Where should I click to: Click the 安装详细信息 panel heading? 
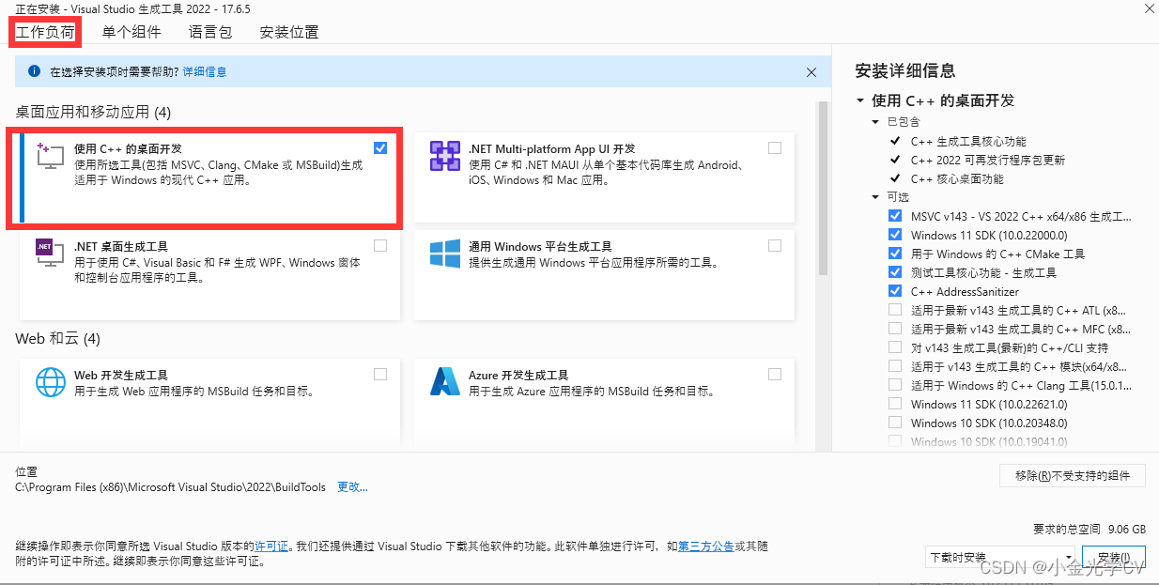905,70
